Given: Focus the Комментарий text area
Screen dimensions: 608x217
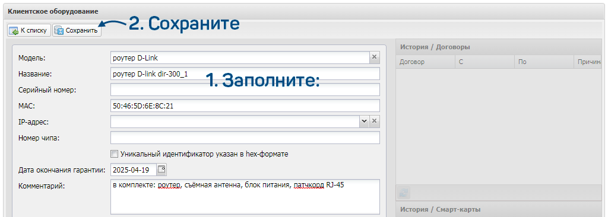Looking at the screenshot, I should (x=245, y=197).
